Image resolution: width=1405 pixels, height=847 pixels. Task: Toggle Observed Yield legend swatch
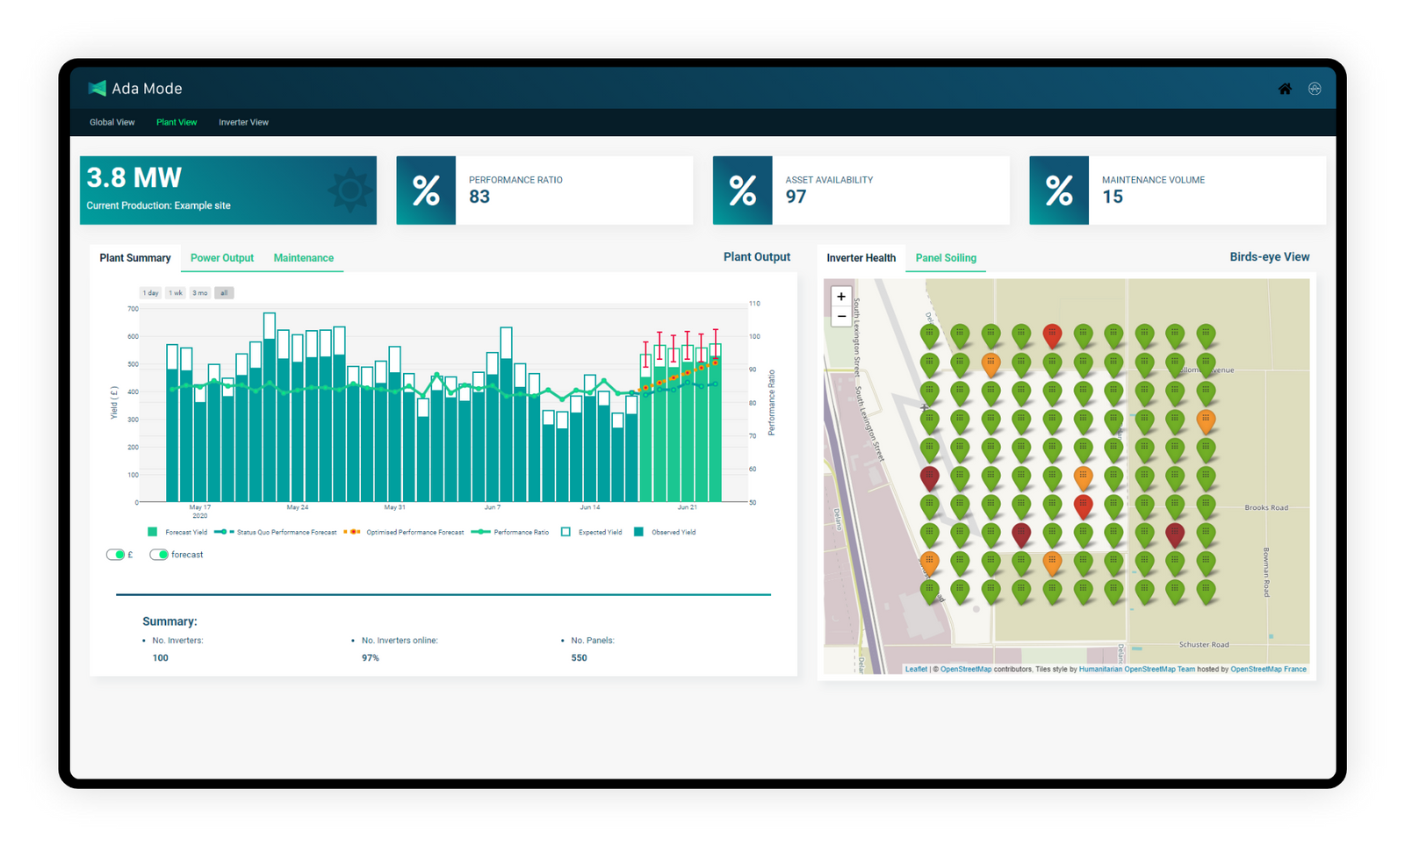coord(638,532)
